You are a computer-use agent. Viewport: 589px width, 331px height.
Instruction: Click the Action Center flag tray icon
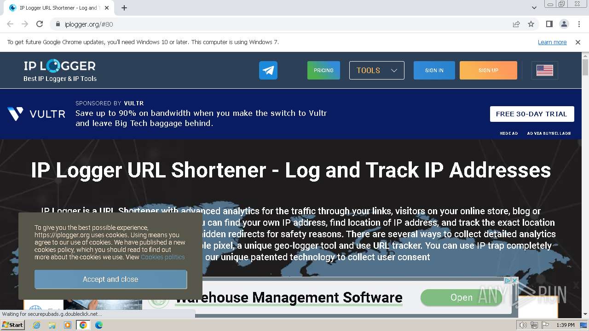point(545,325)
